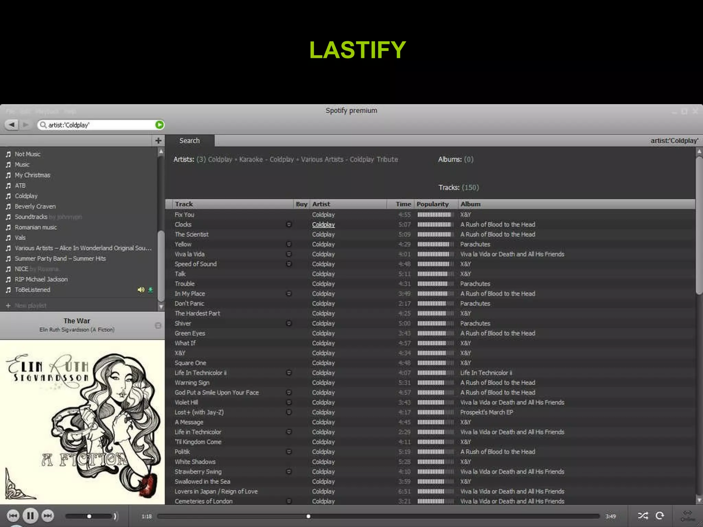This screenshot has height=527, width=703.
Task: Open Karaoke - Coldplay artist result
Action: coord(266,160)
